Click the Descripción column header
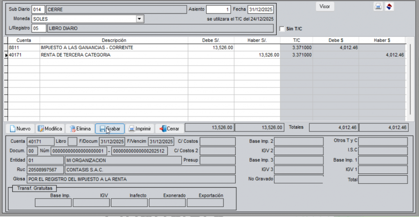Image resolution: width=419 pixels, height=217 pixels. [114, 41]
